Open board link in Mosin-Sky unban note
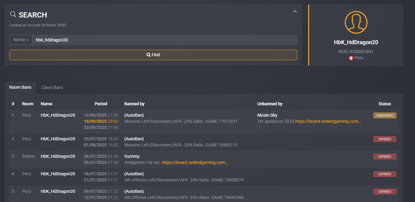This screenshot has height=202, width=415. click(328, 121)
